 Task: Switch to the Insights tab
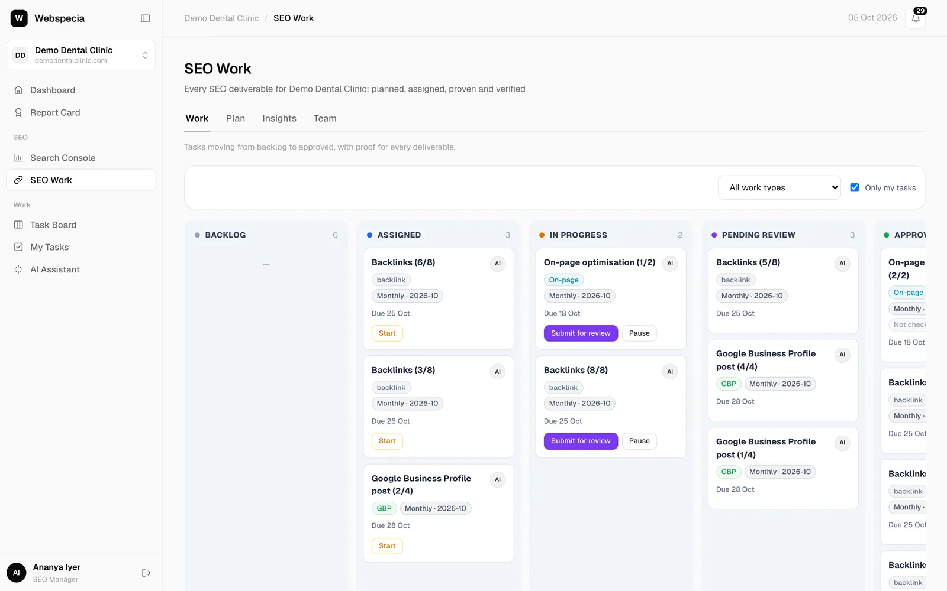[x=279, y=118]
